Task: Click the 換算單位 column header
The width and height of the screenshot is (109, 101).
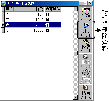Action: tap(53, 9)
